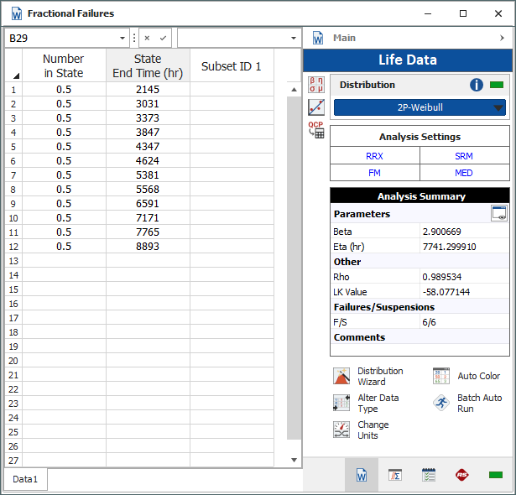Toggle the RRX analysis method setting
This screenshot has width=516, height=495.
374,156
